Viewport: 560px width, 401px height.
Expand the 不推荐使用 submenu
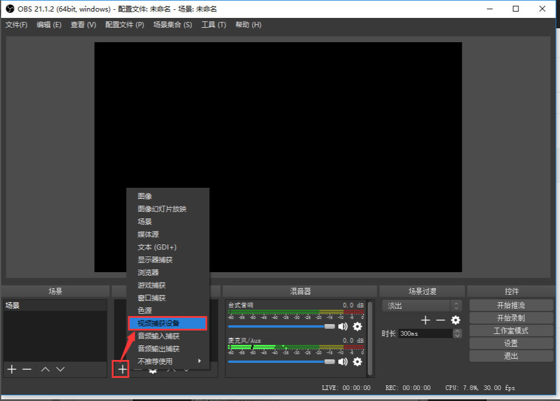coord(168,361)
